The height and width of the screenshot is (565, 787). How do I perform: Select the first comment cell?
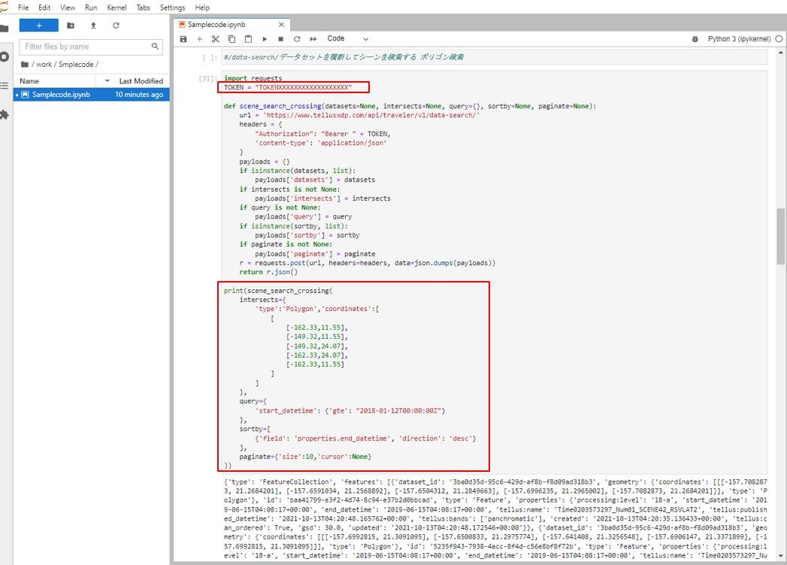pyautogui.click(x=495, y=57)
